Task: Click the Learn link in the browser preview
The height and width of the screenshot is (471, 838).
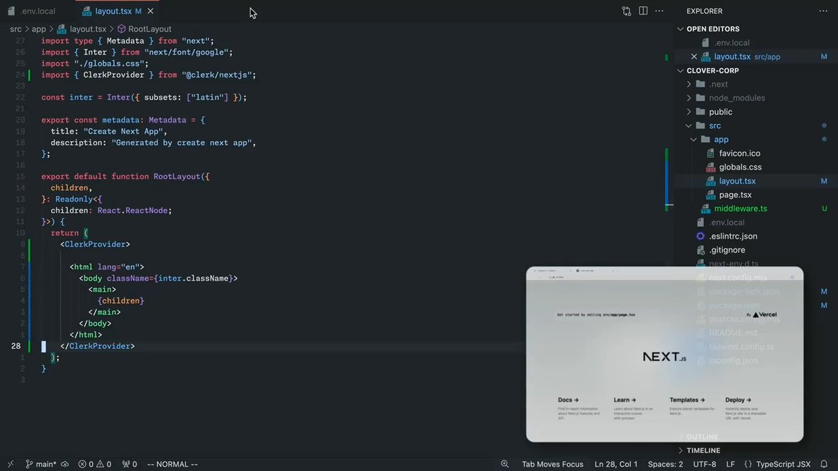Action: 625,401
